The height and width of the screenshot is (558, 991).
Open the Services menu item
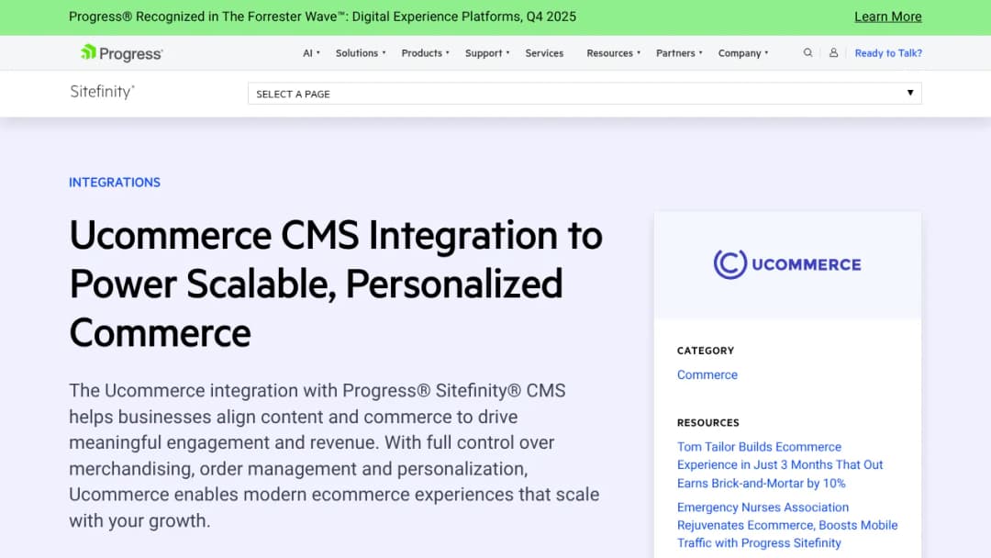point(544,53)
